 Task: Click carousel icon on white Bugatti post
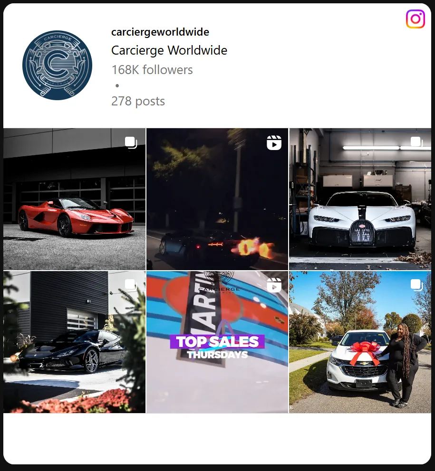(x=416, y=142)
